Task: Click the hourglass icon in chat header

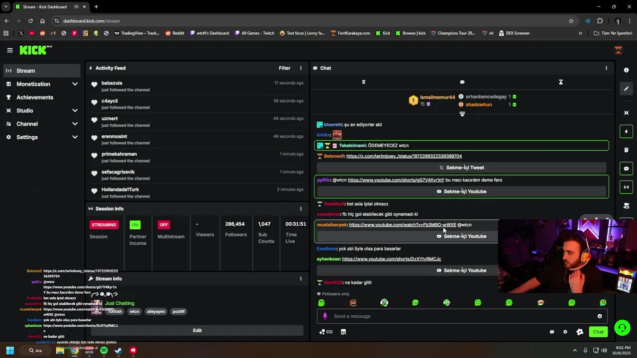Action: [x=561, y=82]
